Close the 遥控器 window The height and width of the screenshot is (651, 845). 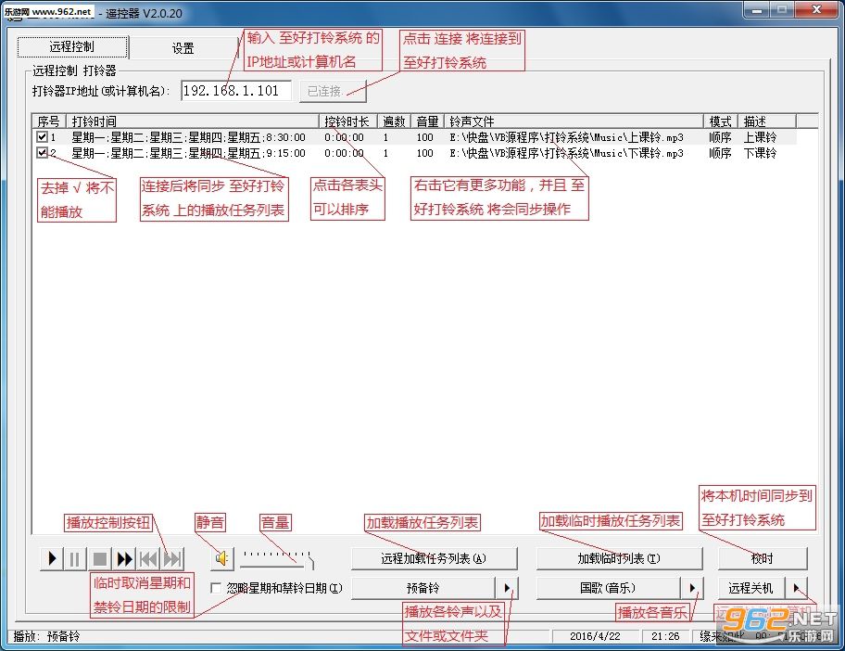tap(817, 9)
